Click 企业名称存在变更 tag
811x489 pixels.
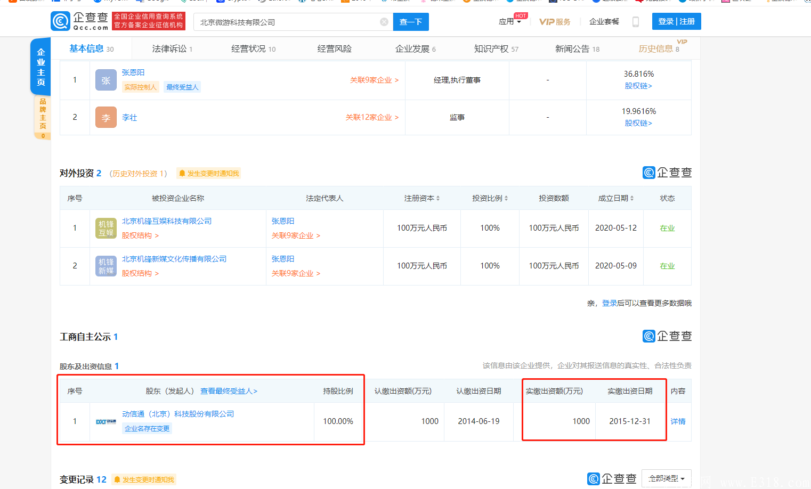pos(147,429)
